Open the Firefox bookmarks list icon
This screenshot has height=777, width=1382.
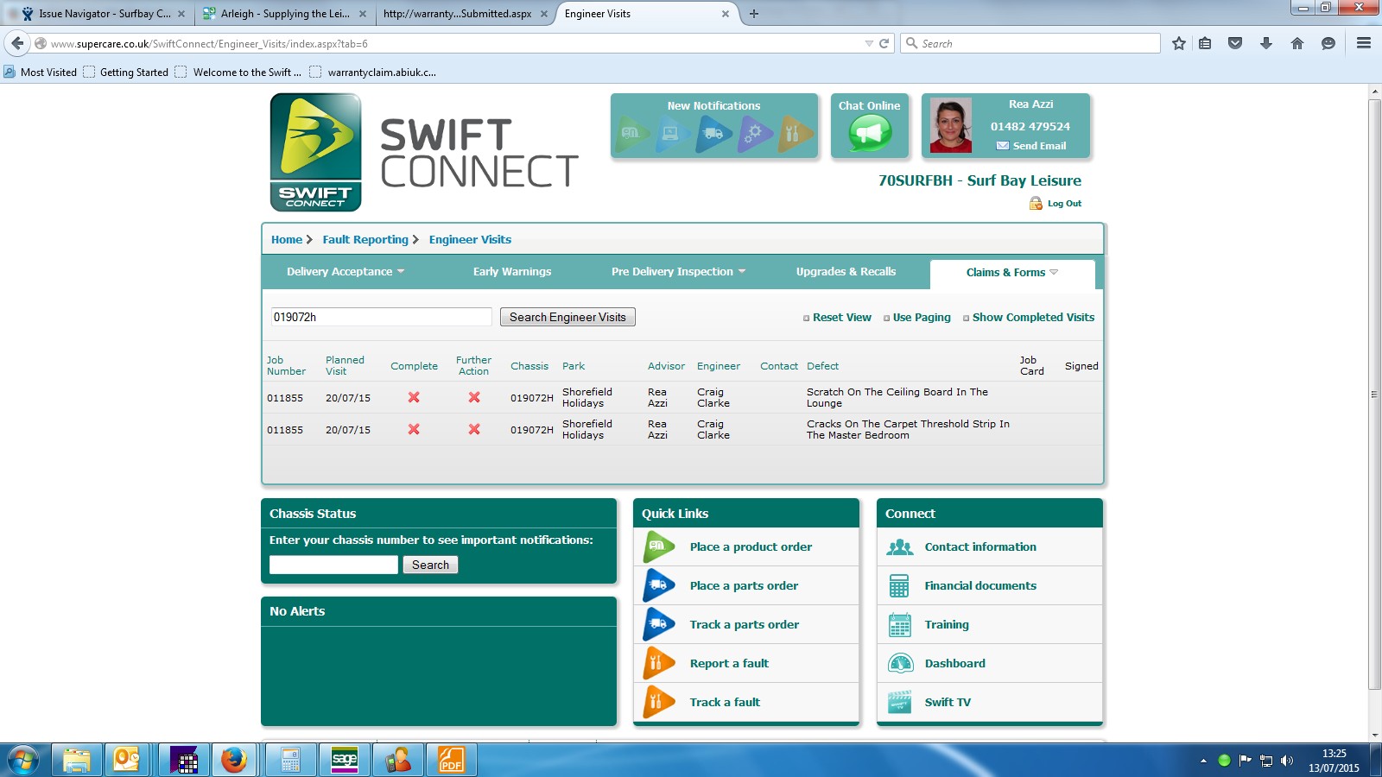tap(1205, 43)
